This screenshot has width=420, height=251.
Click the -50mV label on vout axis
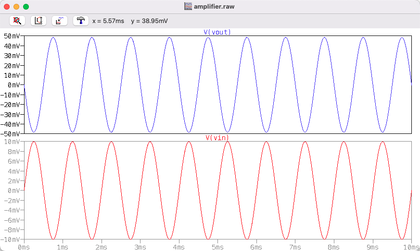(10, 133)
